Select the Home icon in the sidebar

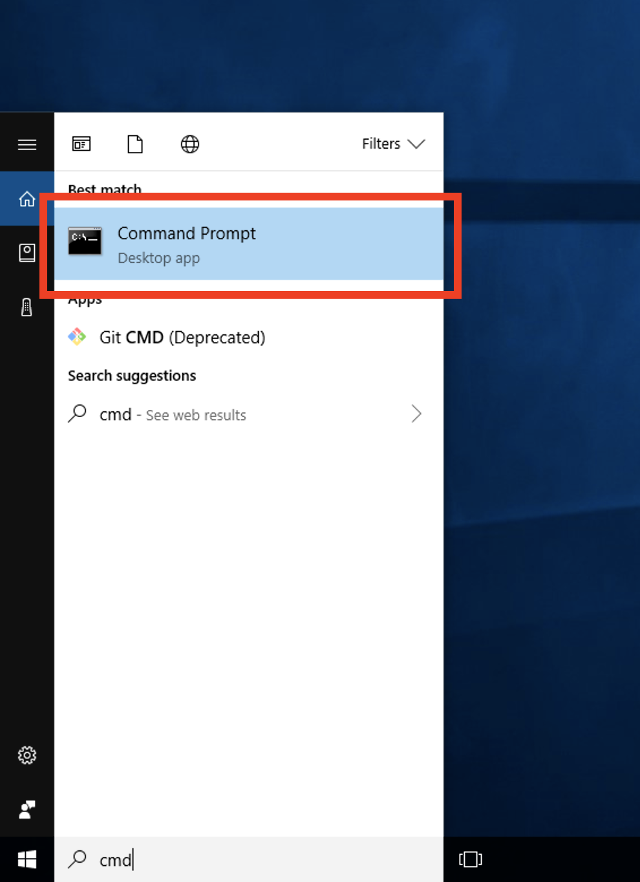click(x=27, y=199)
